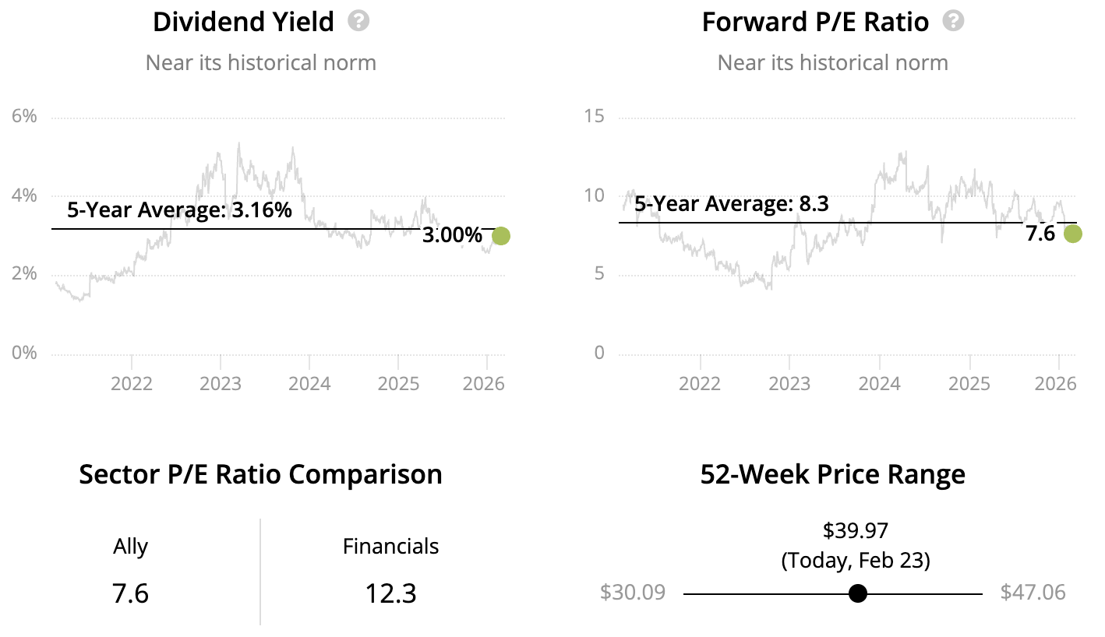Select the 5-Year Average: 3.16% label
This screenshot has width=1105, height=637.
(x=179, y=209)
